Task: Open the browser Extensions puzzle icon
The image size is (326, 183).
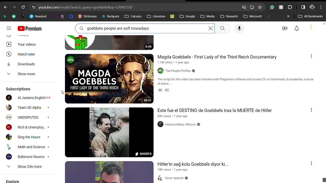Action: 290,7
